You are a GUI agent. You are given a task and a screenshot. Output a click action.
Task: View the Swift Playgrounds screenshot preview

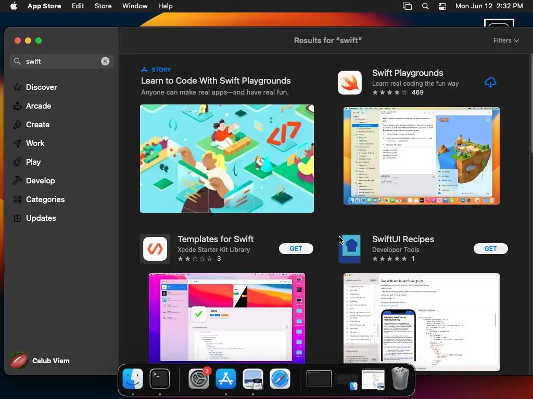[x=422, y=156]
